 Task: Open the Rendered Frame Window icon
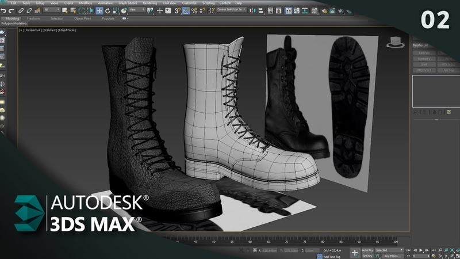pos(332,11)
